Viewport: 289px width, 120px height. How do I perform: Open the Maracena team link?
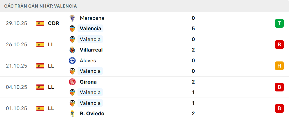coord(92,18)
